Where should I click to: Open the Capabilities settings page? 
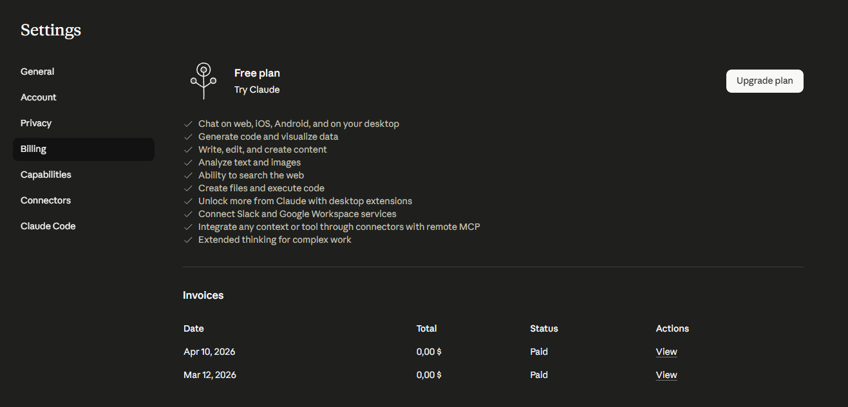[46, 175]
